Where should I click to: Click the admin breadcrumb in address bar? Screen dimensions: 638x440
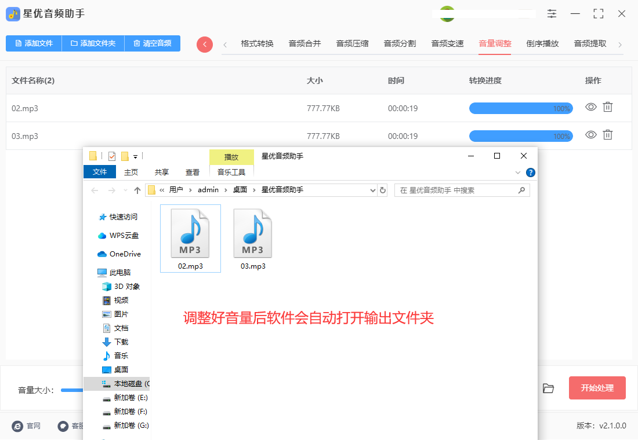[x=208, y=190]
